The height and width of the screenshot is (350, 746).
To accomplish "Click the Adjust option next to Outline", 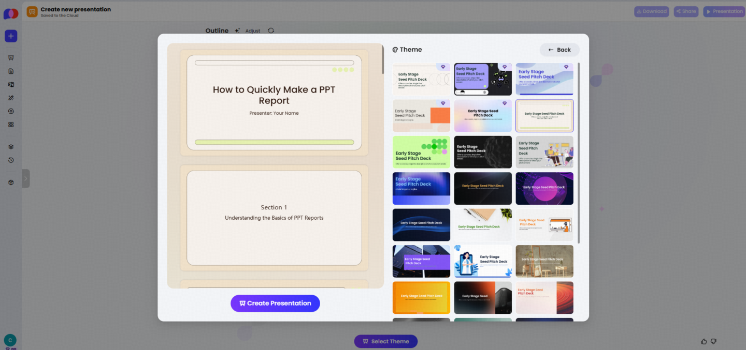I will [252, 31].
